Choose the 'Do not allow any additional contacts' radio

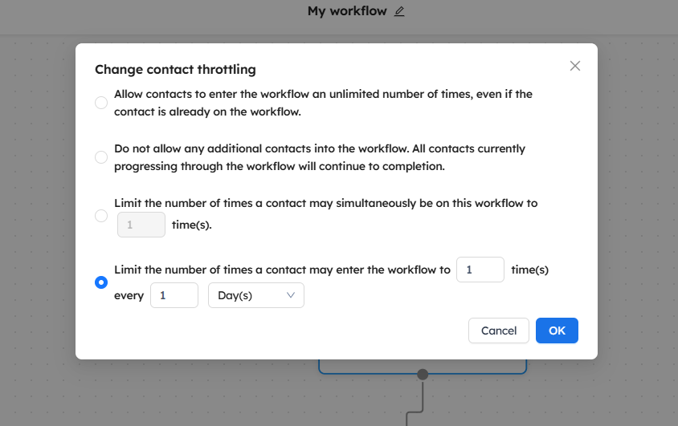(101, 157)
